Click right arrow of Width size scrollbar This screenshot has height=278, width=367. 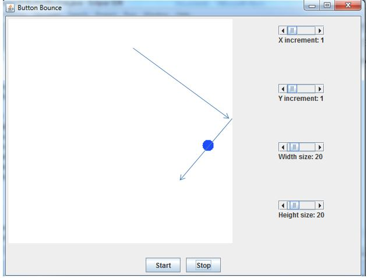(x=319, y=147)
